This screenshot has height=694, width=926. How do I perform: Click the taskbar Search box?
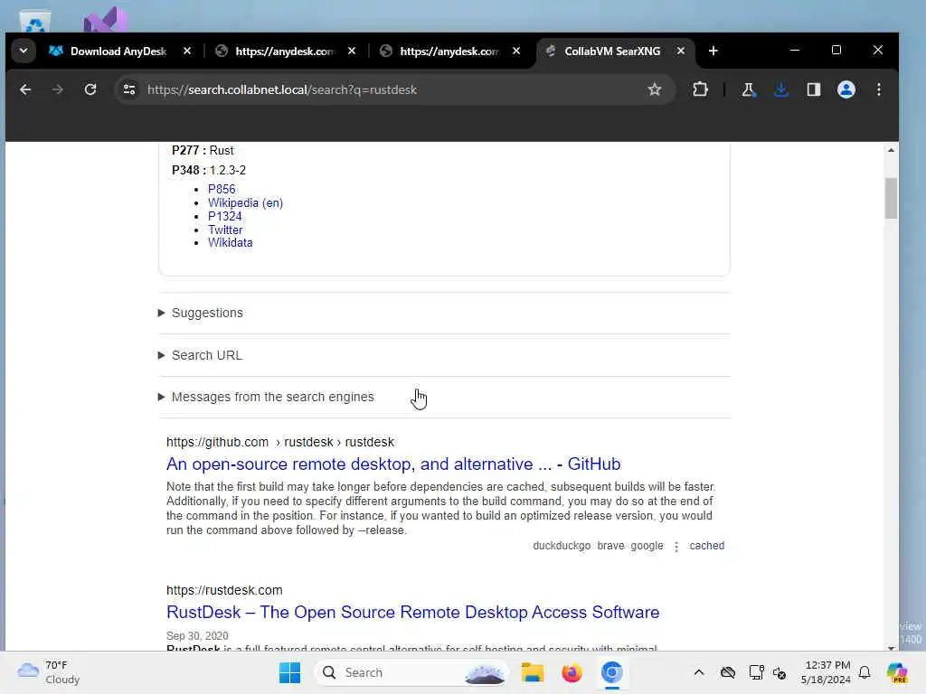pos(411,672)
